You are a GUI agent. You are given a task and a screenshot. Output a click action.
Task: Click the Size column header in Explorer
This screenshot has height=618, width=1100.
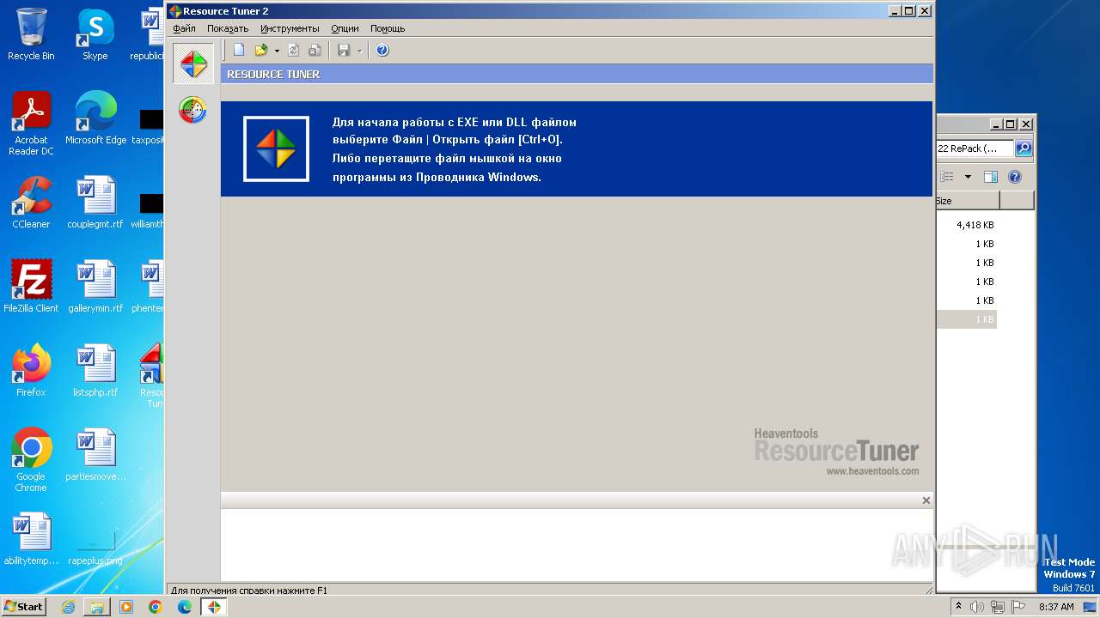[x=968, y=201]
